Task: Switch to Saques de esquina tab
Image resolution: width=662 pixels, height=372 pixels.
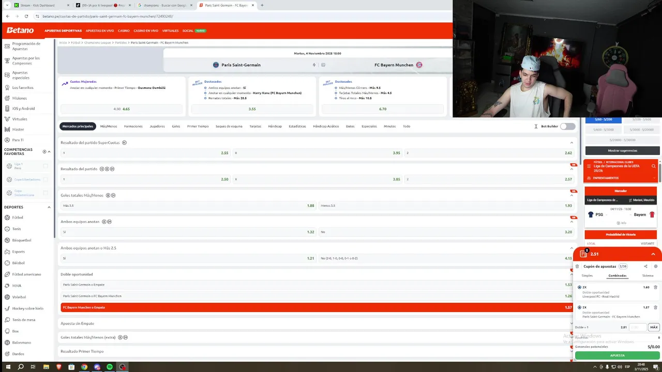Action: [x=229, y=126]
